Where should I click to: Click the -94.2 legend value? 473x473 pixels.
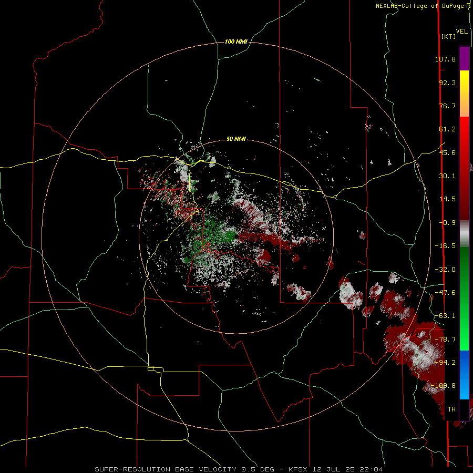(x=445, y=363)
